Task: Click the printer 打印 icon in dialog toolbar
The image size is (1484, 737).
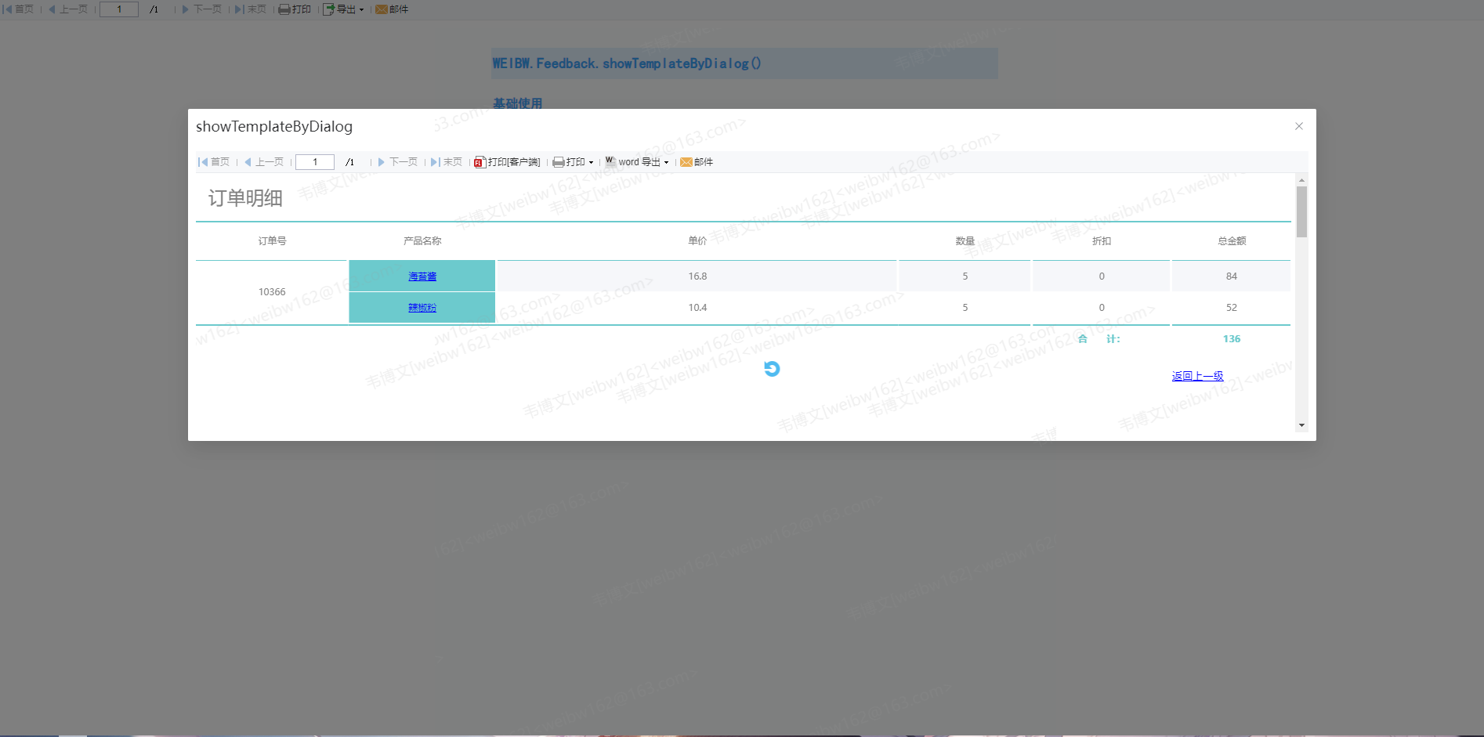Action: (x=559, y=162)
